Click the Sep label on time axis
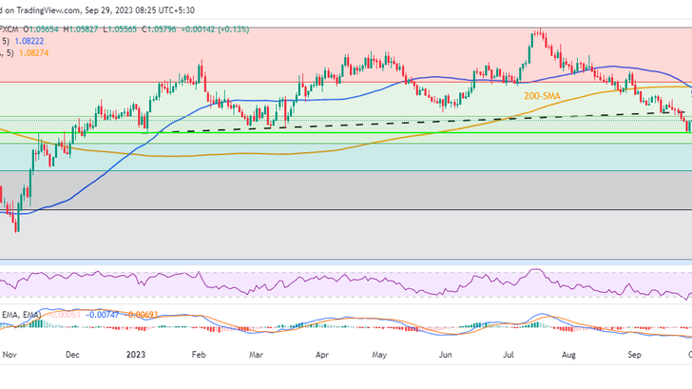 coord(634,355)
